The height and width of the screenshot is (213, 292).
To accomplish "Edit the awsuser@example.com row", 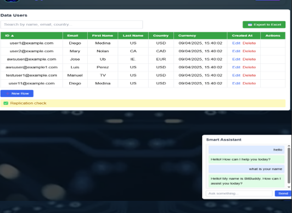I will [x=237, y=59].
